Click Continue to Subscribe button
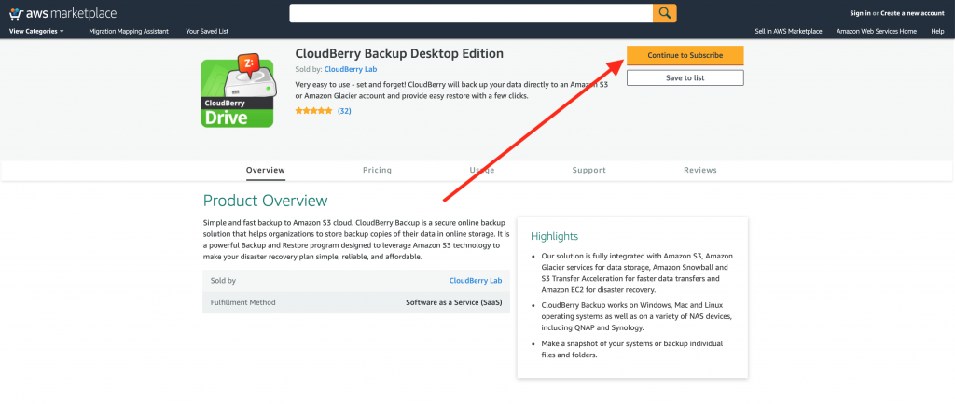 [x=685, y=55]
